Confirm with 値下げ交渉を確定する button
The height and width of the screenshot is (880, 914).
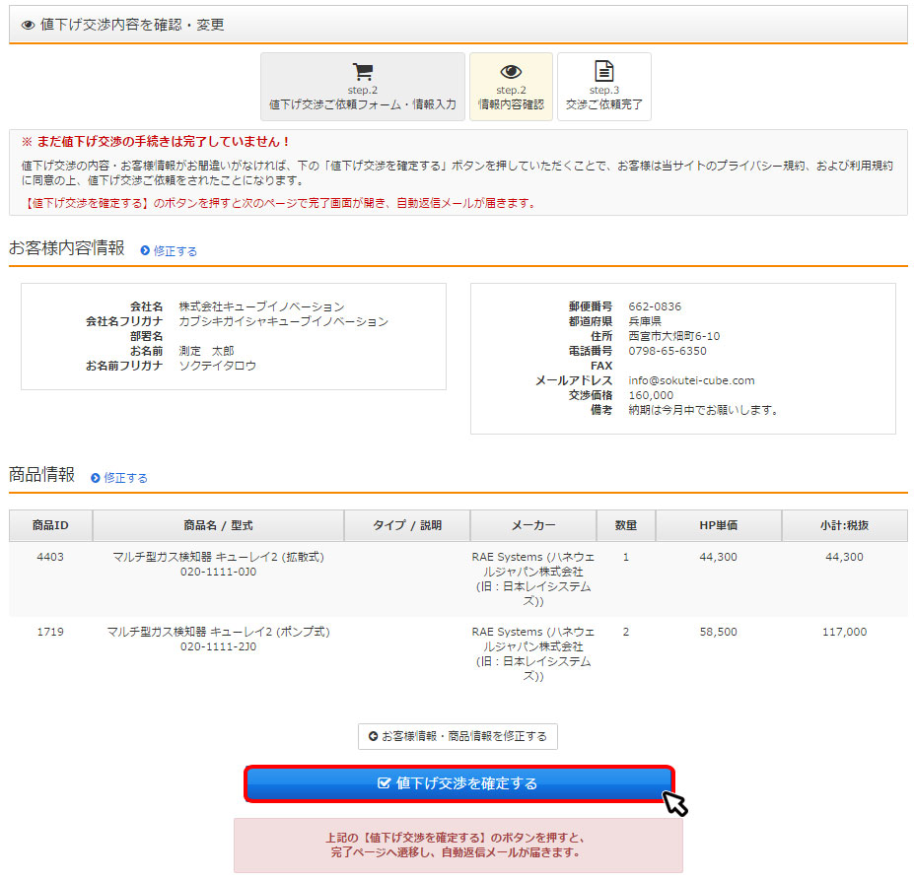[x=459, y=783]
